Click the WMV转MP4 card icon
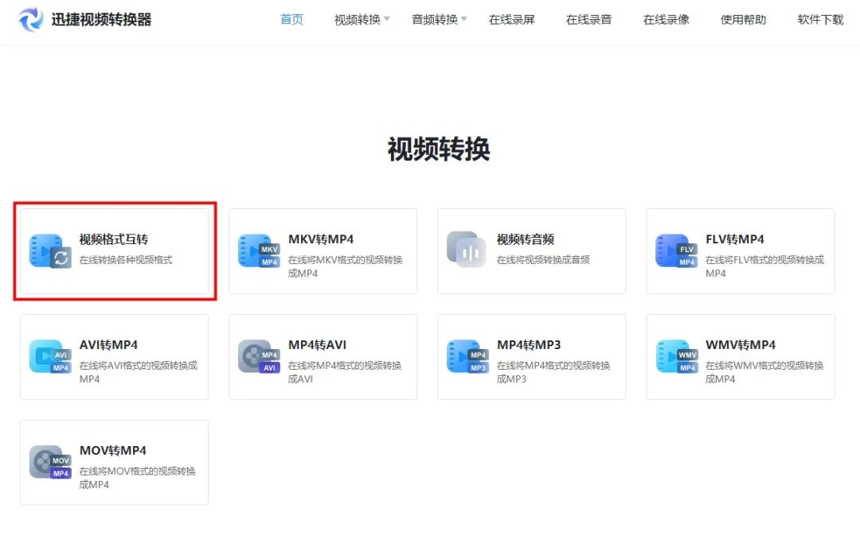The height and width of the screenshot is (551, 860). click(x=676, y=356)
